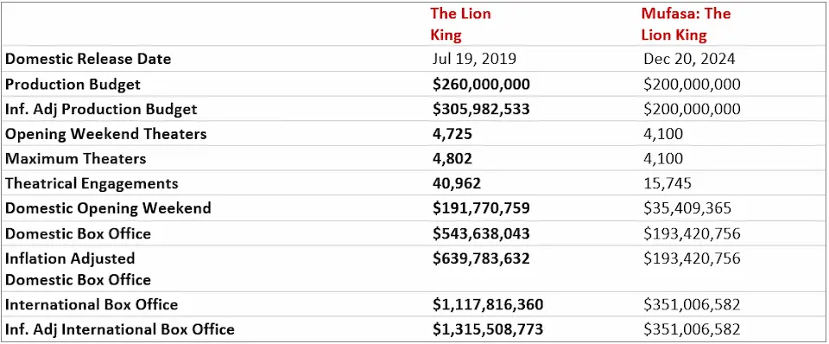The image size is (829, 344).
Task: Click the $1,117,816,360 international box office cell
Action: pyautogui.click(x=487, y=304)
